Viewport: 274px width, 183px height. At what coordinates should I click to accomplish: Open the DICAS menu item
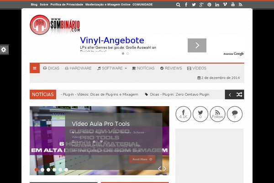point(51,68)
